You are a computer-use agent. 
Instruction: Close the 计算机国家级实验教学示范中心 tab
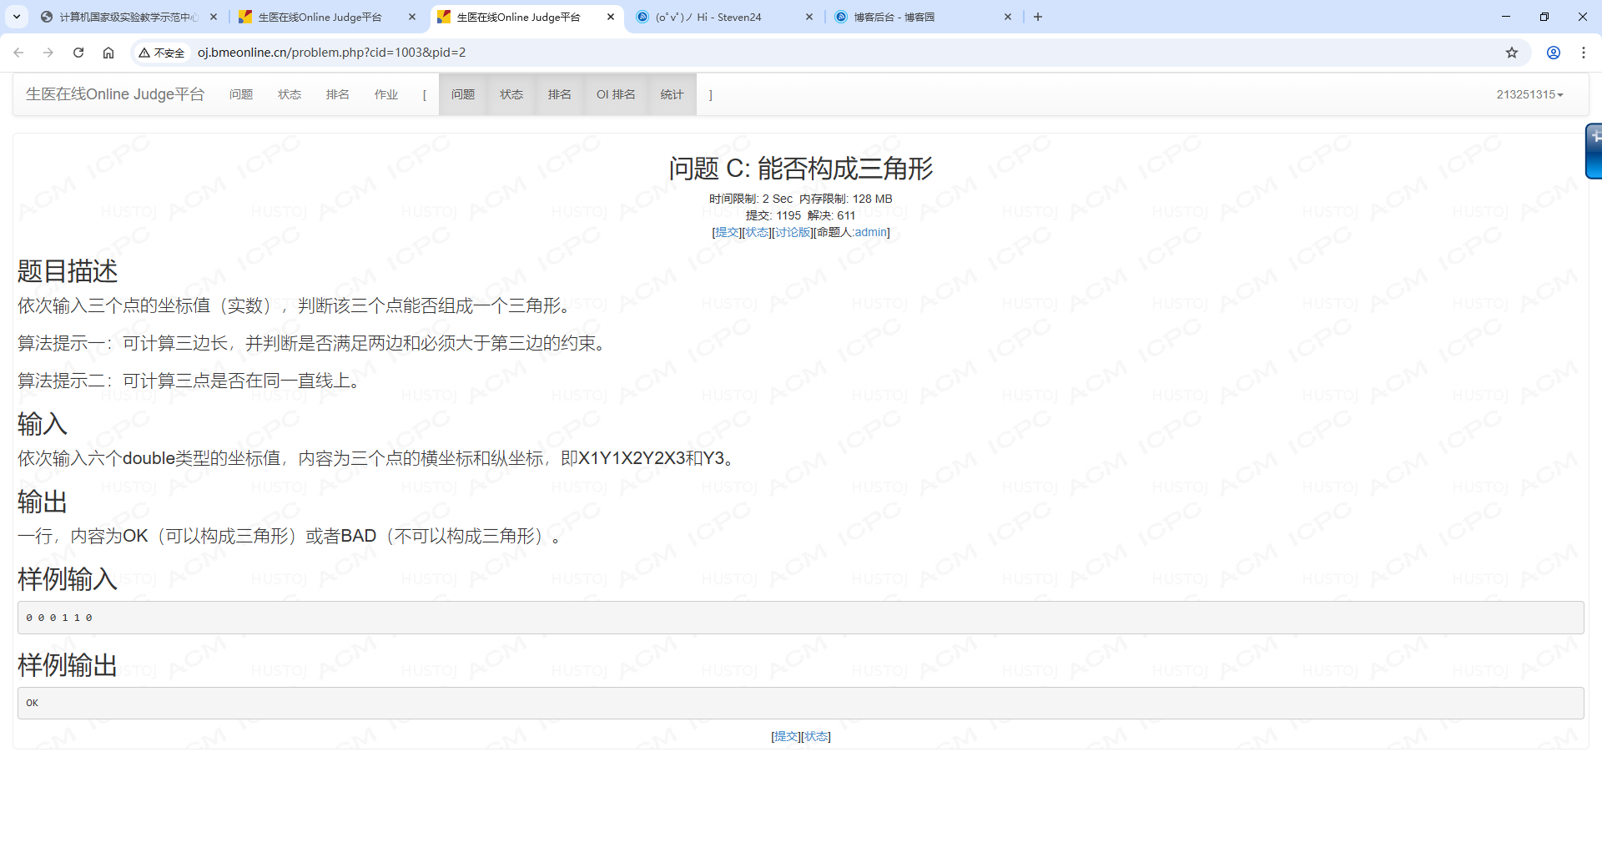(x=214, y=17)
